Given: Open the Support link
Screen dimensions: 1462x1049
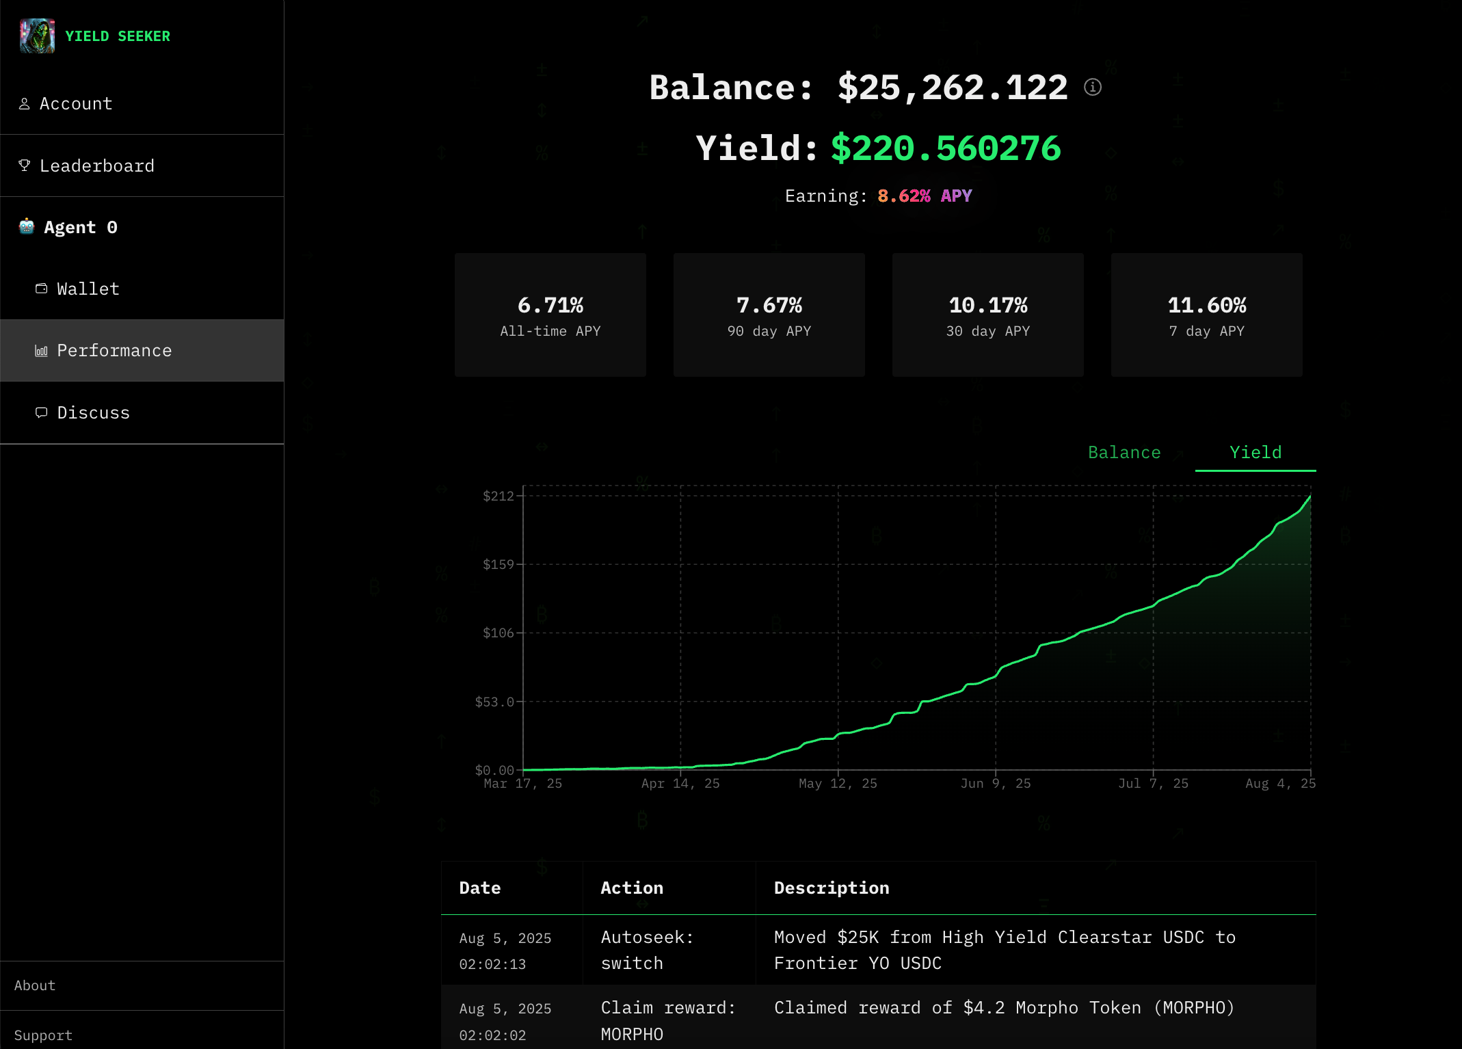Looking at the screenshot, I should (x=43, y=1035).
